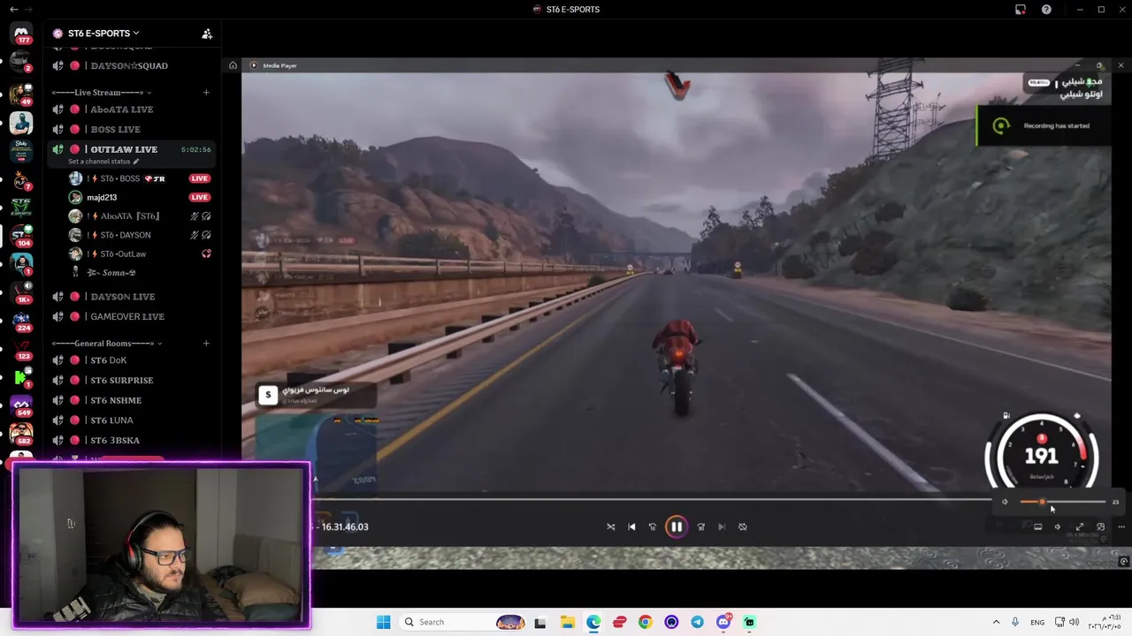Toggle repeat in the media player
This screenshot has width=1132, height=636.
tap(743, 526)
